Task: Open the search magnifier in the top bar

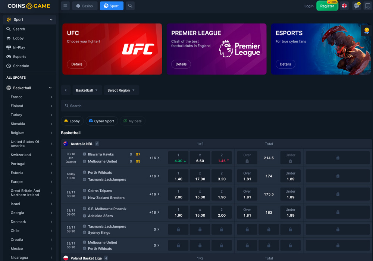Action: point(129,6)
